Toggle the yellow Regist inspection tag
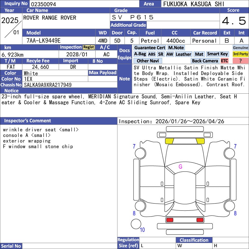 pyautogui.click(x=88, y=47)
